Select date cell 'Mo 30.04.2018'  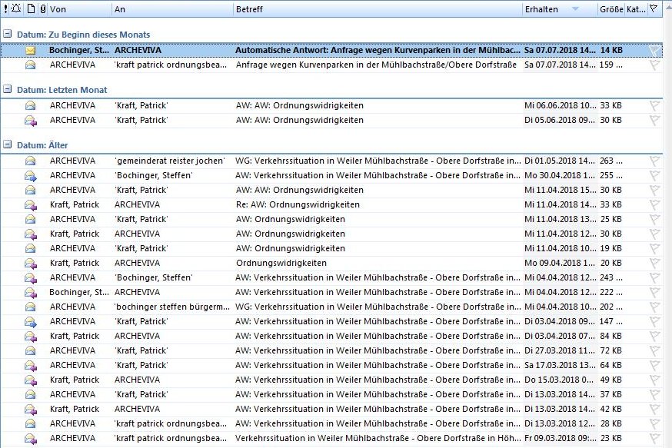click(560, 175)
